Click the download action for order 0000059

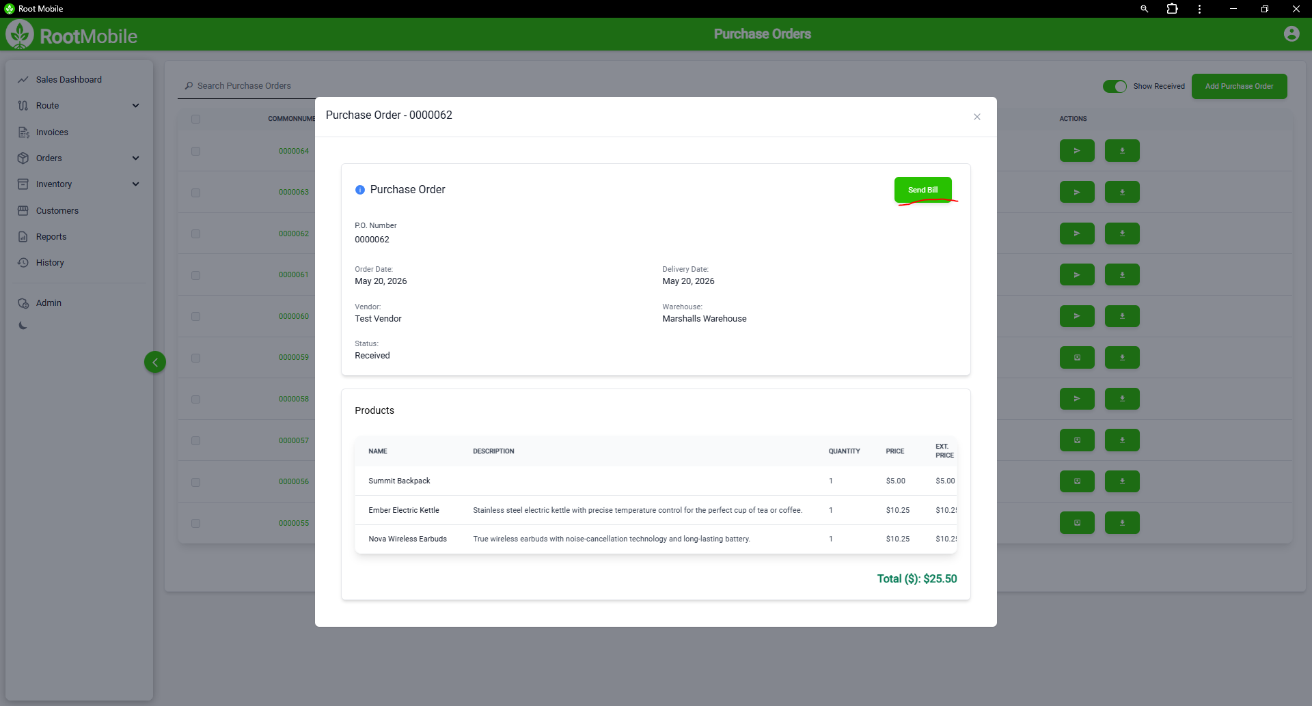pyautogui.click(x=1122, y=357)
